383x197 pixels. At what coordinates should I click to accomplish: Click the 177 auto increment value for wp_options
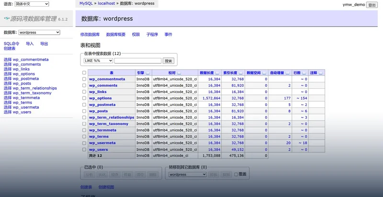[287, 98]
